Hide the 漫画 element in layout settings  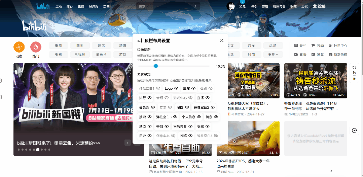click(x=187, y=107)
